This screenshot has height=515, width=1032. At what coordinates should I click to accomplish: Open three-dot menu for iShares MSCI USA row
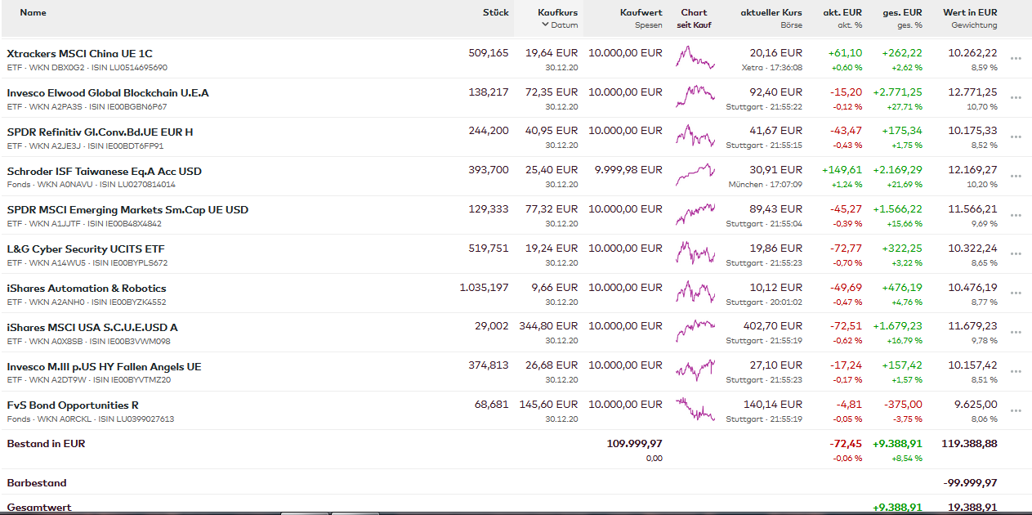pos(1016,333)
